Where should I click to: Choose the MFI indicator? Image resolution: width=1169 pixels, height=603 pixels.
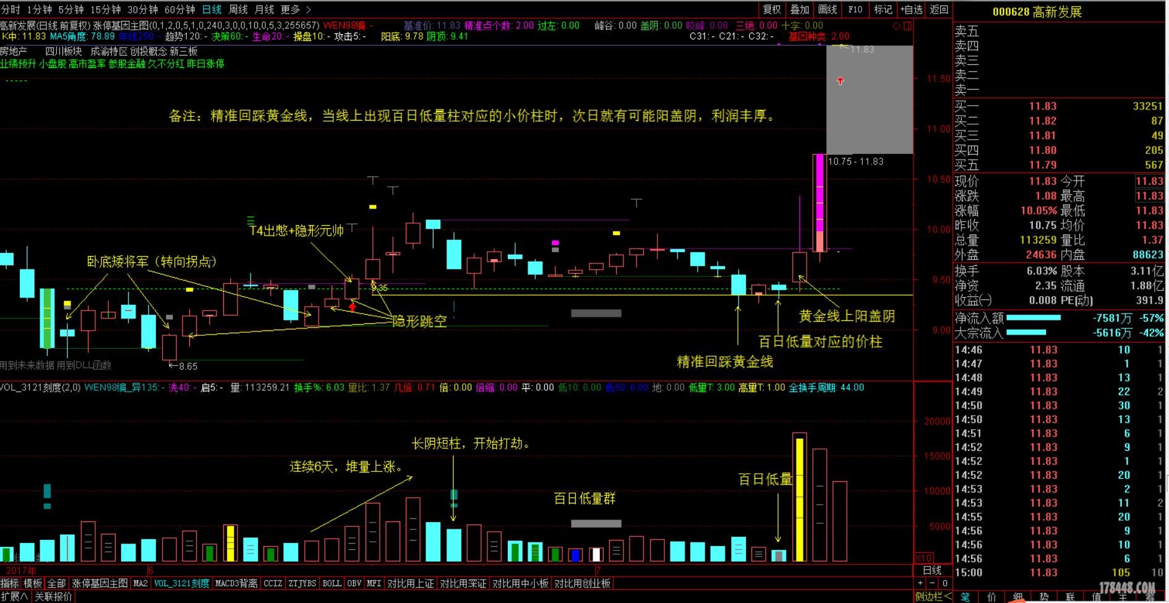pyautogui.click(x=374, y=583)
